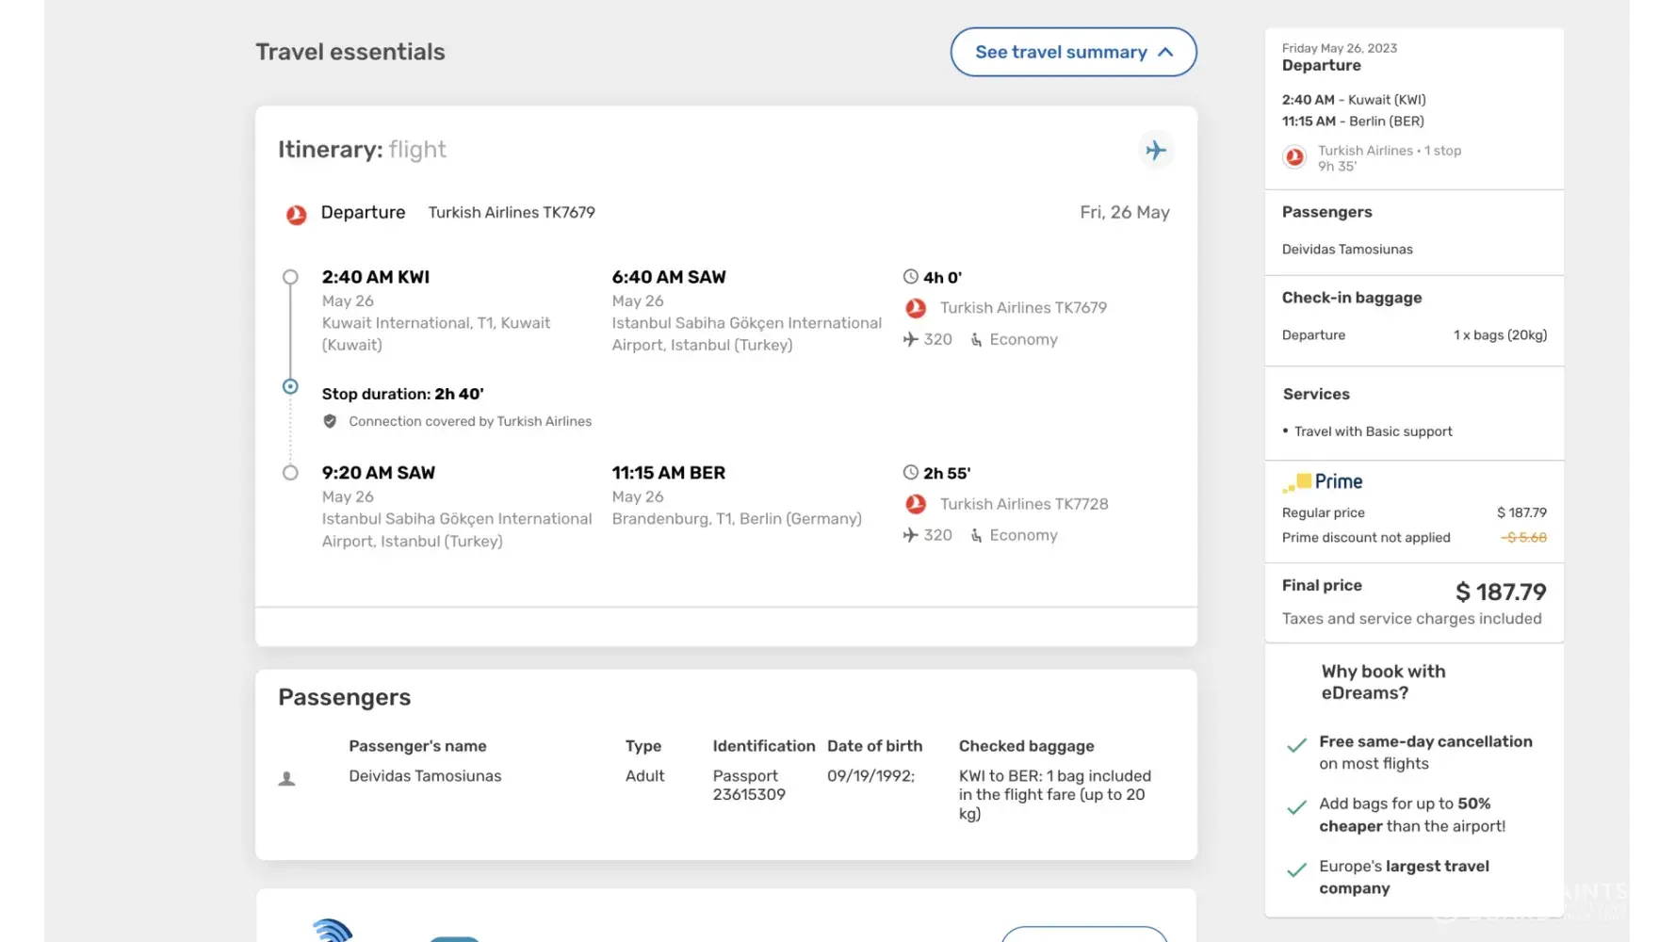Select the blue stop marker on flight timeline
The height and width of the screenshot is (942, 1675).
[x=290, y=386]
